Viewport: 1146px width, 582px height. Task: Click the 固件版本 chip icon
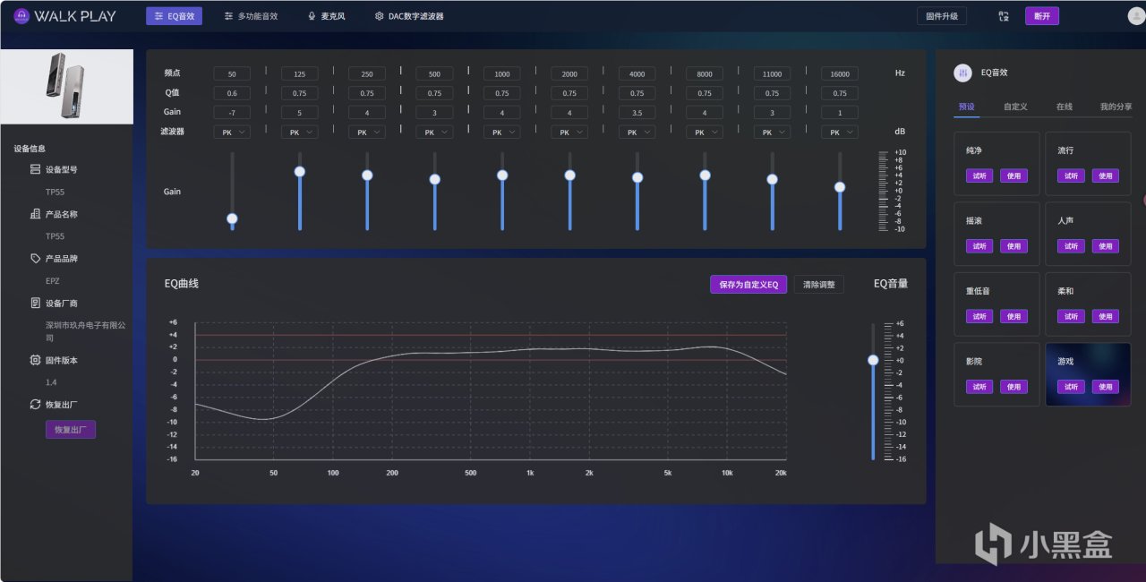click(x=35, y=360)
